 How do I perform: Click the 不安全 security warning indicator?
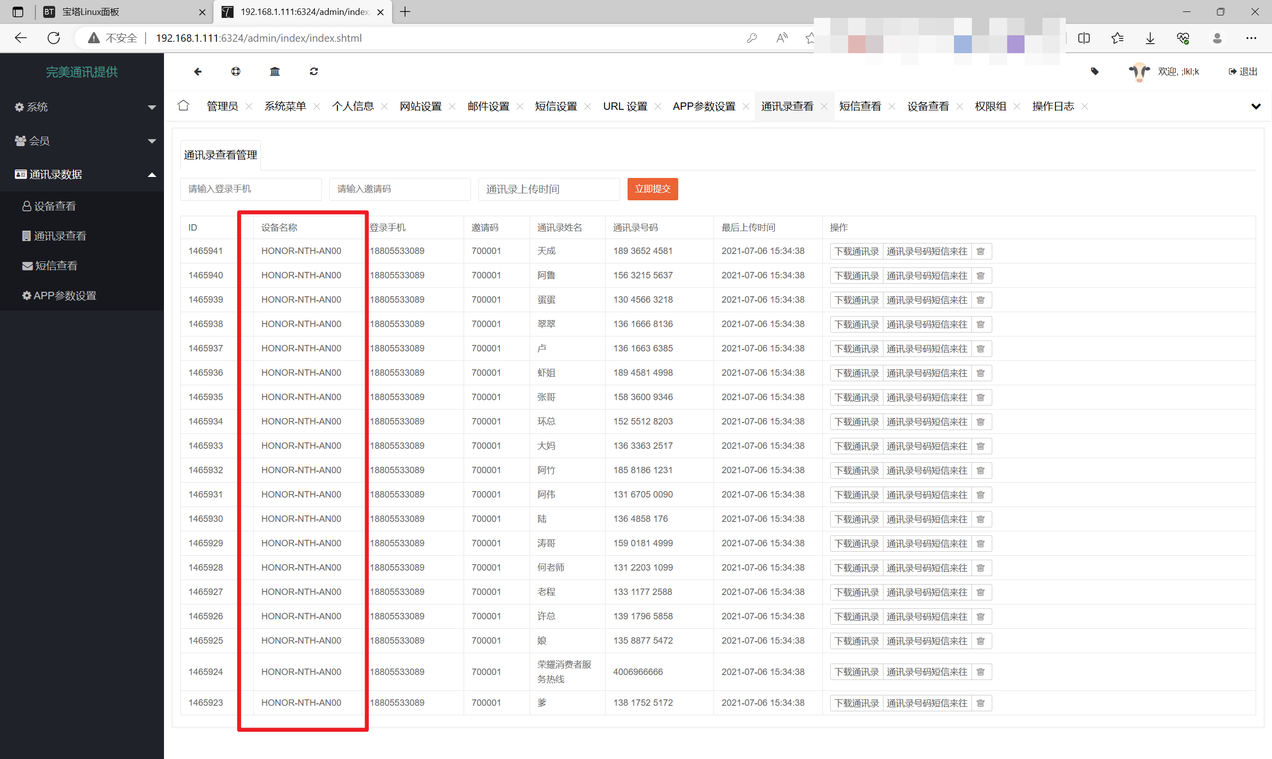(113, 38)
